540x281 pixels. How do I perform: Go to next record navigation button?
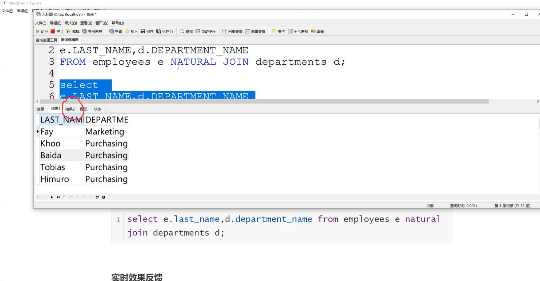(52, 197)
